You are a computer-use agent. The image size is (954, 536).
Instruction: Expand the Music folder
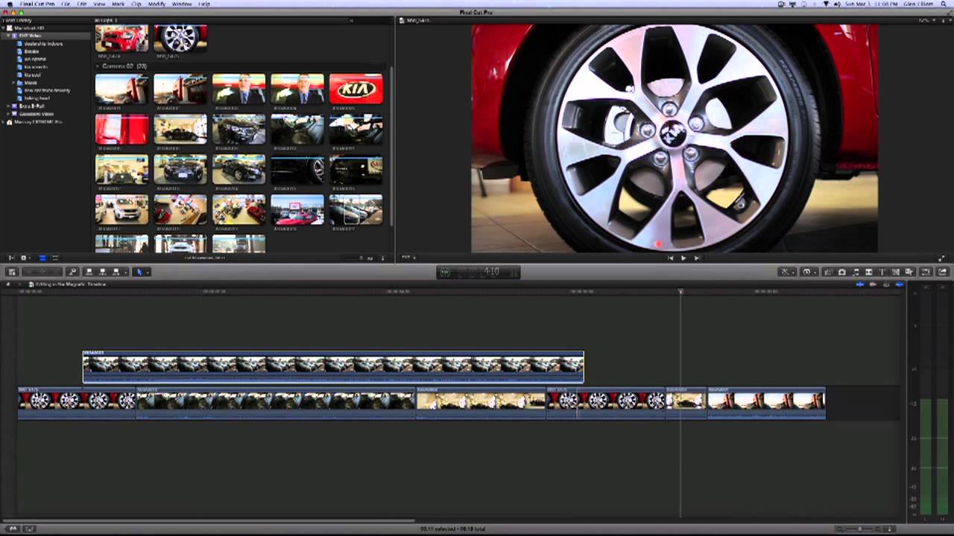pyautogui.click(x=14, y=83)
